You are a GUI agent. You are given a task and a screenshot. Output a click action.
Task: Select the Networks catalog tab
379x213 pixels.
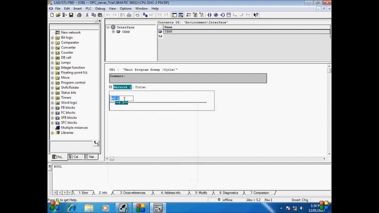click(x=91, y=157)
